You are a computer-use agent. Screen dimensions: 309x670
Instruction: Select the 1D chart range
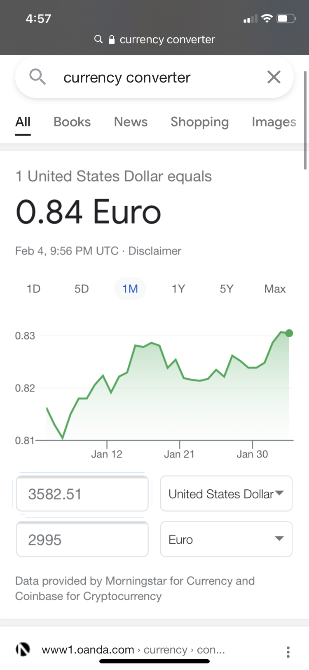coord(33,289)
